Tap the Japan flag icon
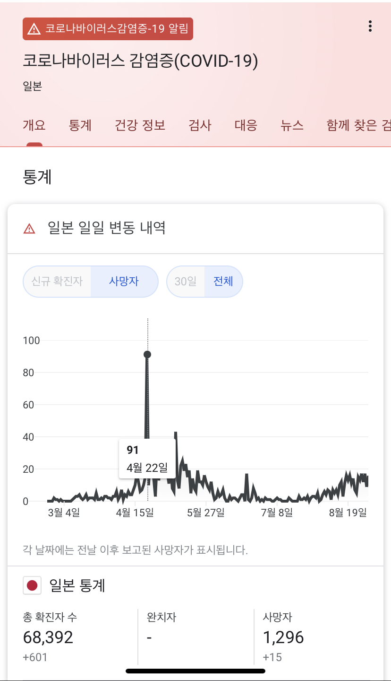Screen dimensions: 391x681 tap(32, 586)
